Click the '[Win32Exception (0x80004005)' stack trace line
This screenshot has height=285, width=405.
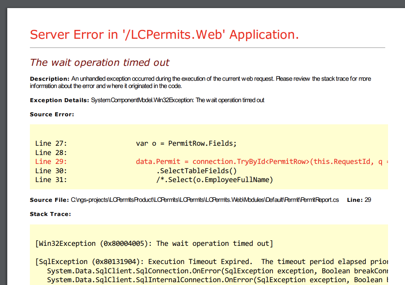tap(154, 243)
